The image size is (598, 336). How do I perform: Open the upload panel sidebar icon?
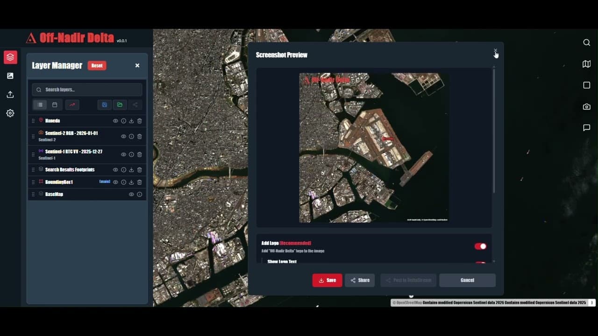(10, 94)
